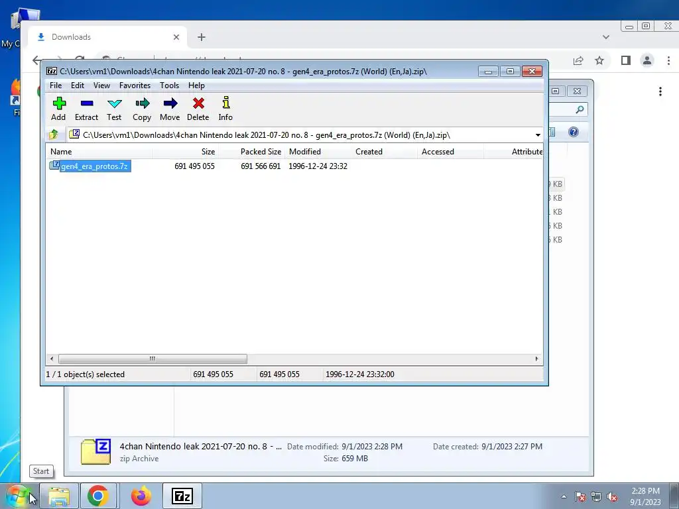
Task: Click the Explorer help question mark icon
Action: point(574,132)
